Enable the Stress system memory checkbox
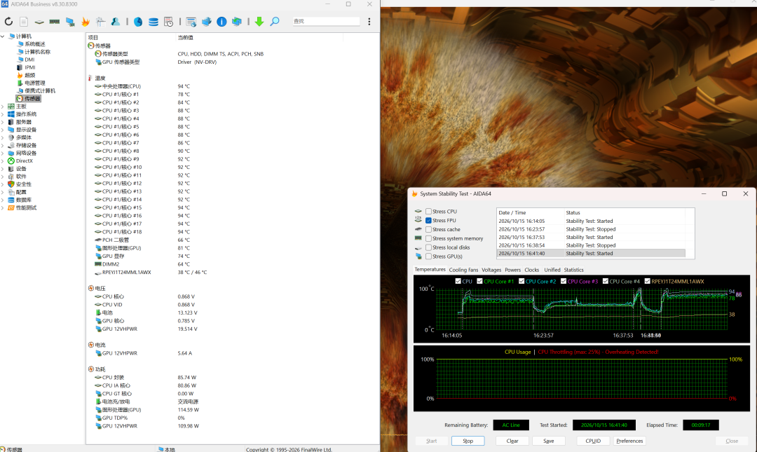 tap(429, 238)
